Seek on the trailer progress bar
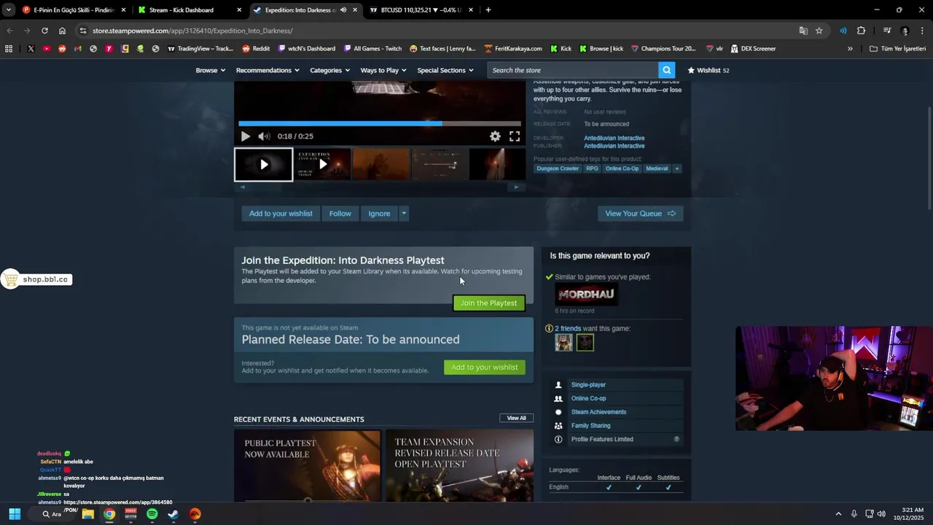This screenshot has height=525, width=933. (380, 123)
